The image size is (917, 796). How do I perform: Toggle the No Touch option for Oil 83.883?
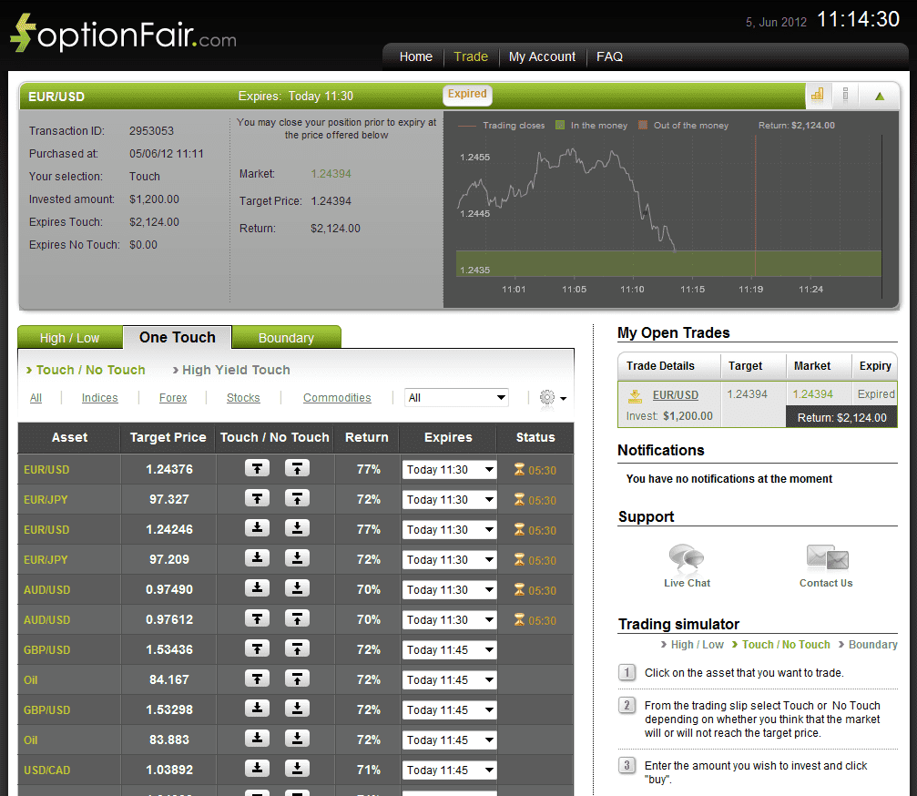[296, 740]
